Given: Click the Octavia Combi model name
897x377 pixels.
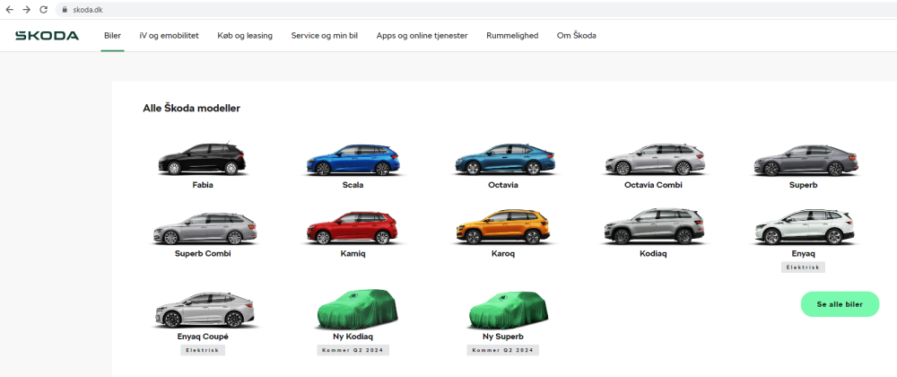Looking at the screenshot, I should 653,185.
